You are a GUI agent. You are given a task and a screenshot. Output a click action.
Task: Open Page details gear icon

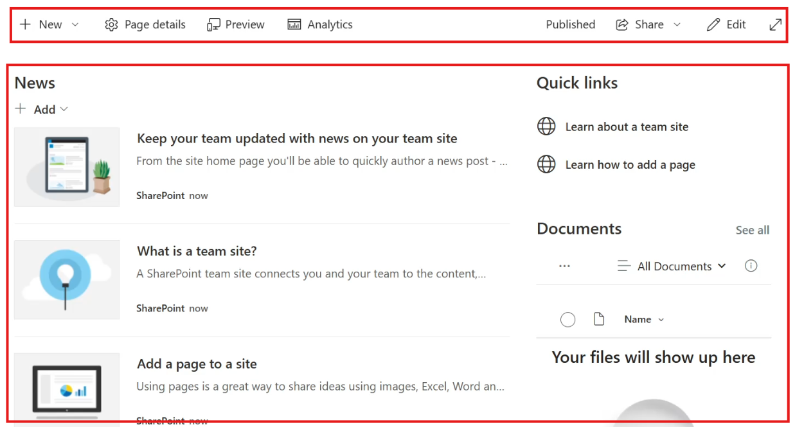[111, 24]
